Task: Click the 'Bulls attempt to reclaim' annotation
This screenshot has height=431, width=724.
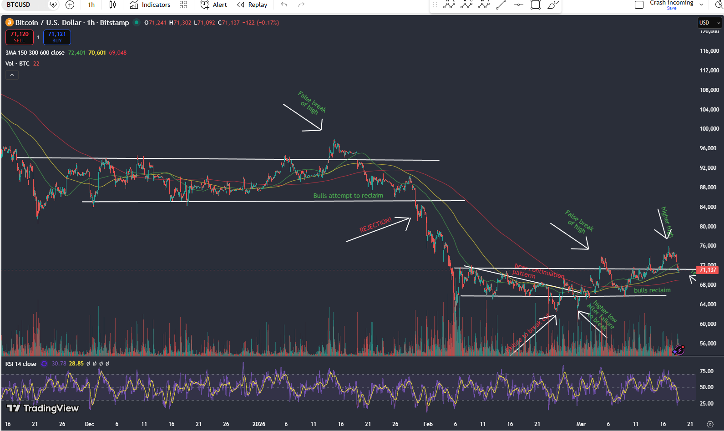Action: [x=348, y=196]
